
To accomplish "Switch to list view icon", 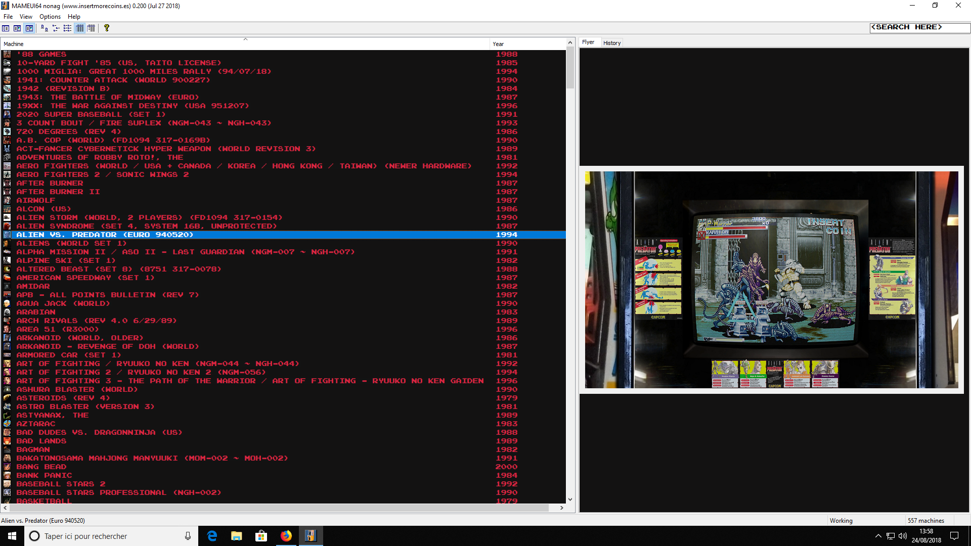I will [67, 28].
